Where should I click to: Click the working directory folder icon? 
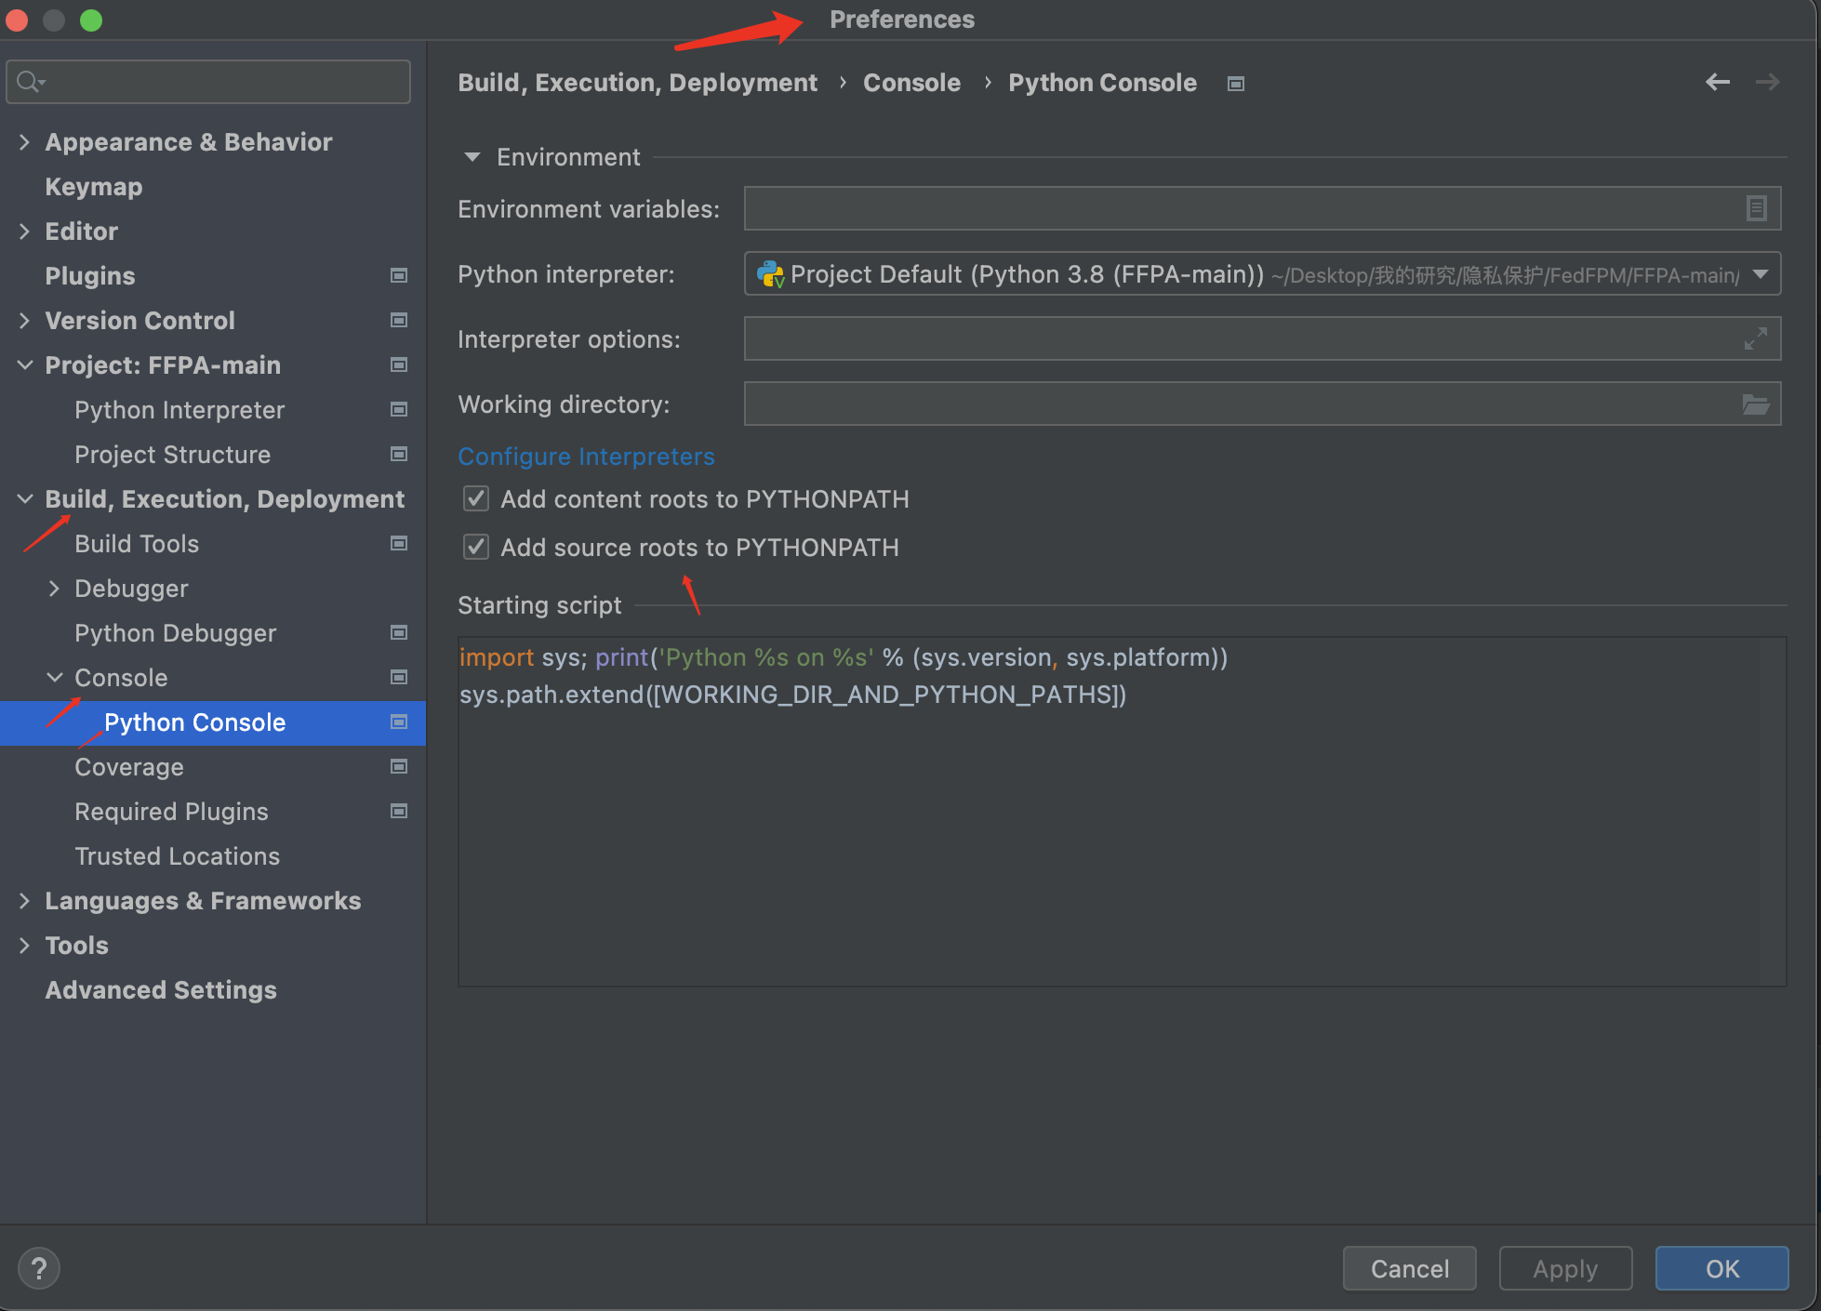pos(1758,405)
